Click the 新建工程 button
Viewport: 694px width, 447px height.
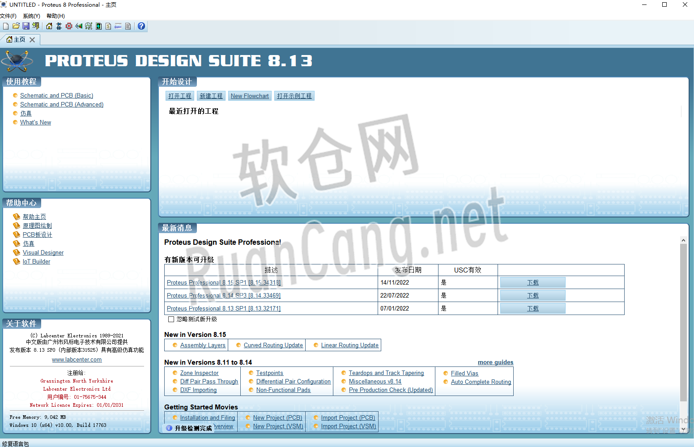(x=211, y=96)
